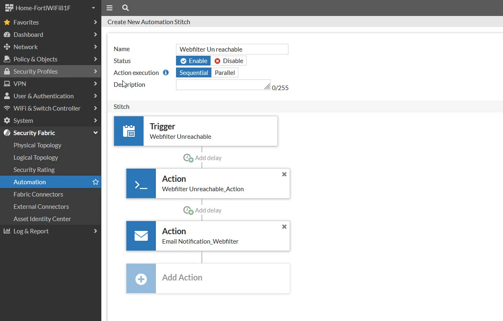Click the Add Action plus icon
503x321 pixels.
[141, 279]
